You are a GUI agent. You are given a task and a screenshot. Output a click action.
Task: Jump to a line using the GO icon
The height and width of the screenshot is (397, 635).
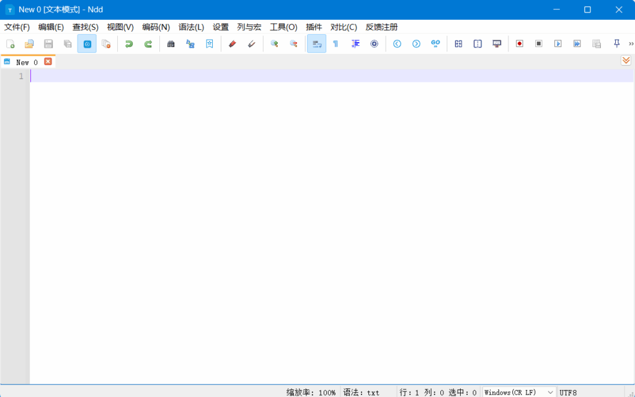[435, 43]
